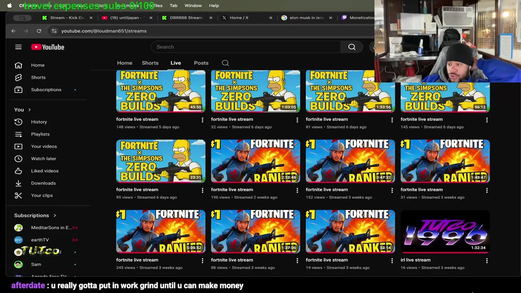Switch to the elon musk search tab
The height and width of the screenshot is (293, 521).
tap(306, 17)
